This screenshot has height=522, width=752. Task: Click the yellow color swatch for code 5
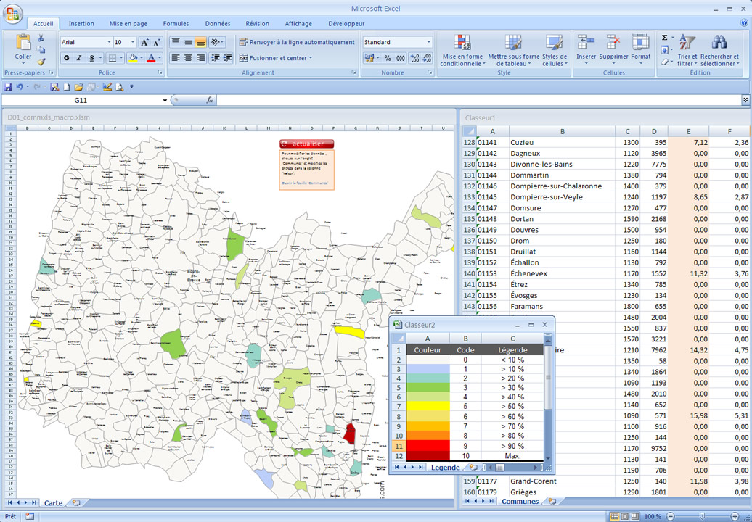(428, 406)
